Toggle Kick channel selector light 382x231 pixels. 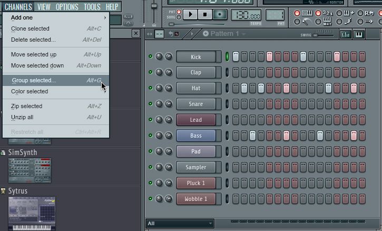(x=227, y=56)
